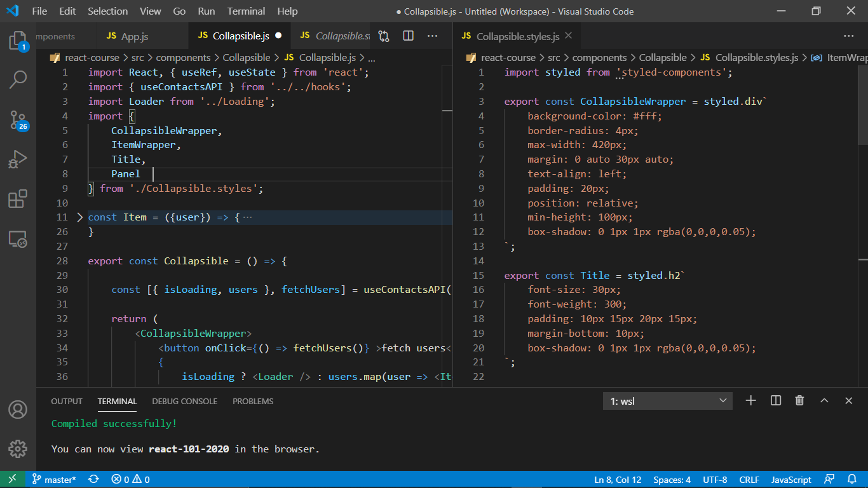Image resolution: width=868 pixels, height=488 pixels.
Task: Open the Explorer view in activity bar
Action: tap(18, 41)
